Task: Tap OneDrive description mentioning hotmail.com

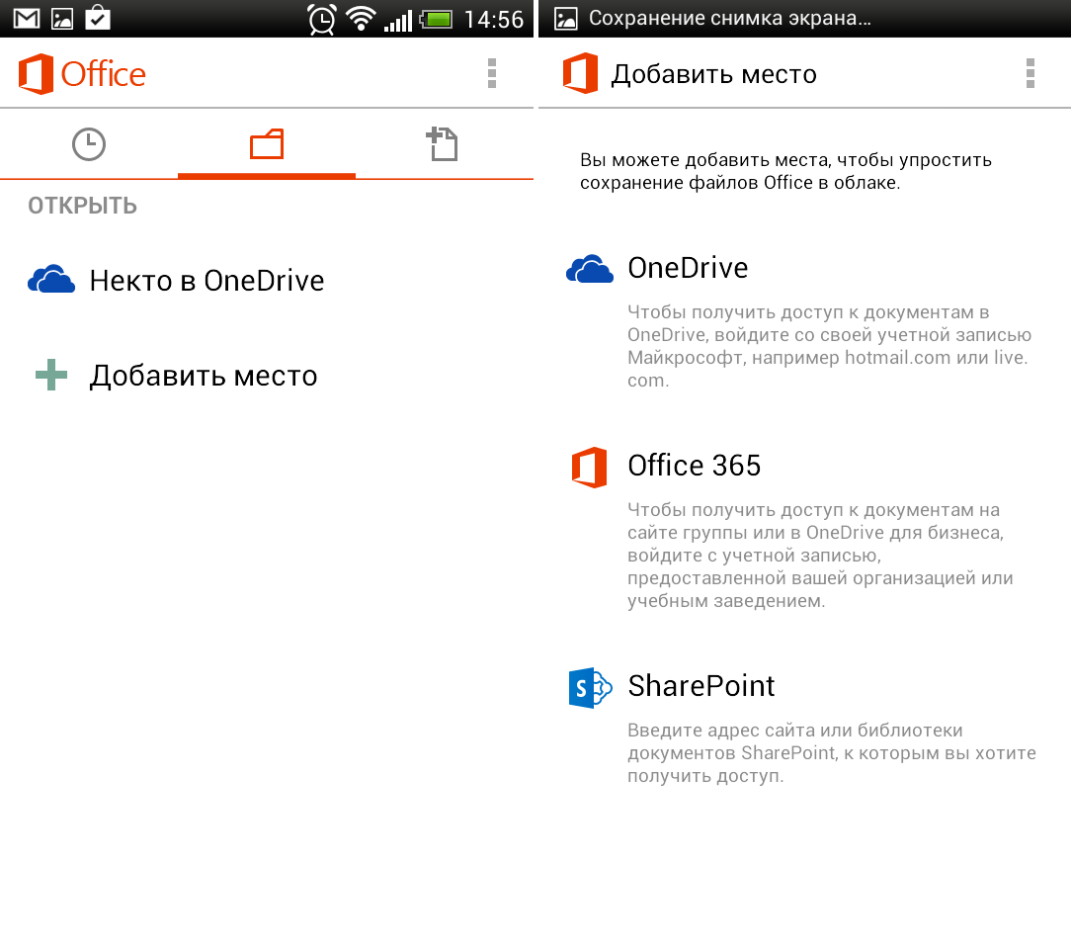Action: click(x=829, y=346)
